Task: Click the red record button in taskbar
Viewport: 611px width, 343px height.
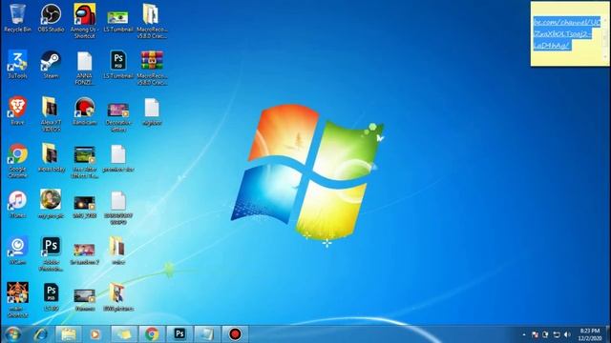Action: (x=235, y=334)
